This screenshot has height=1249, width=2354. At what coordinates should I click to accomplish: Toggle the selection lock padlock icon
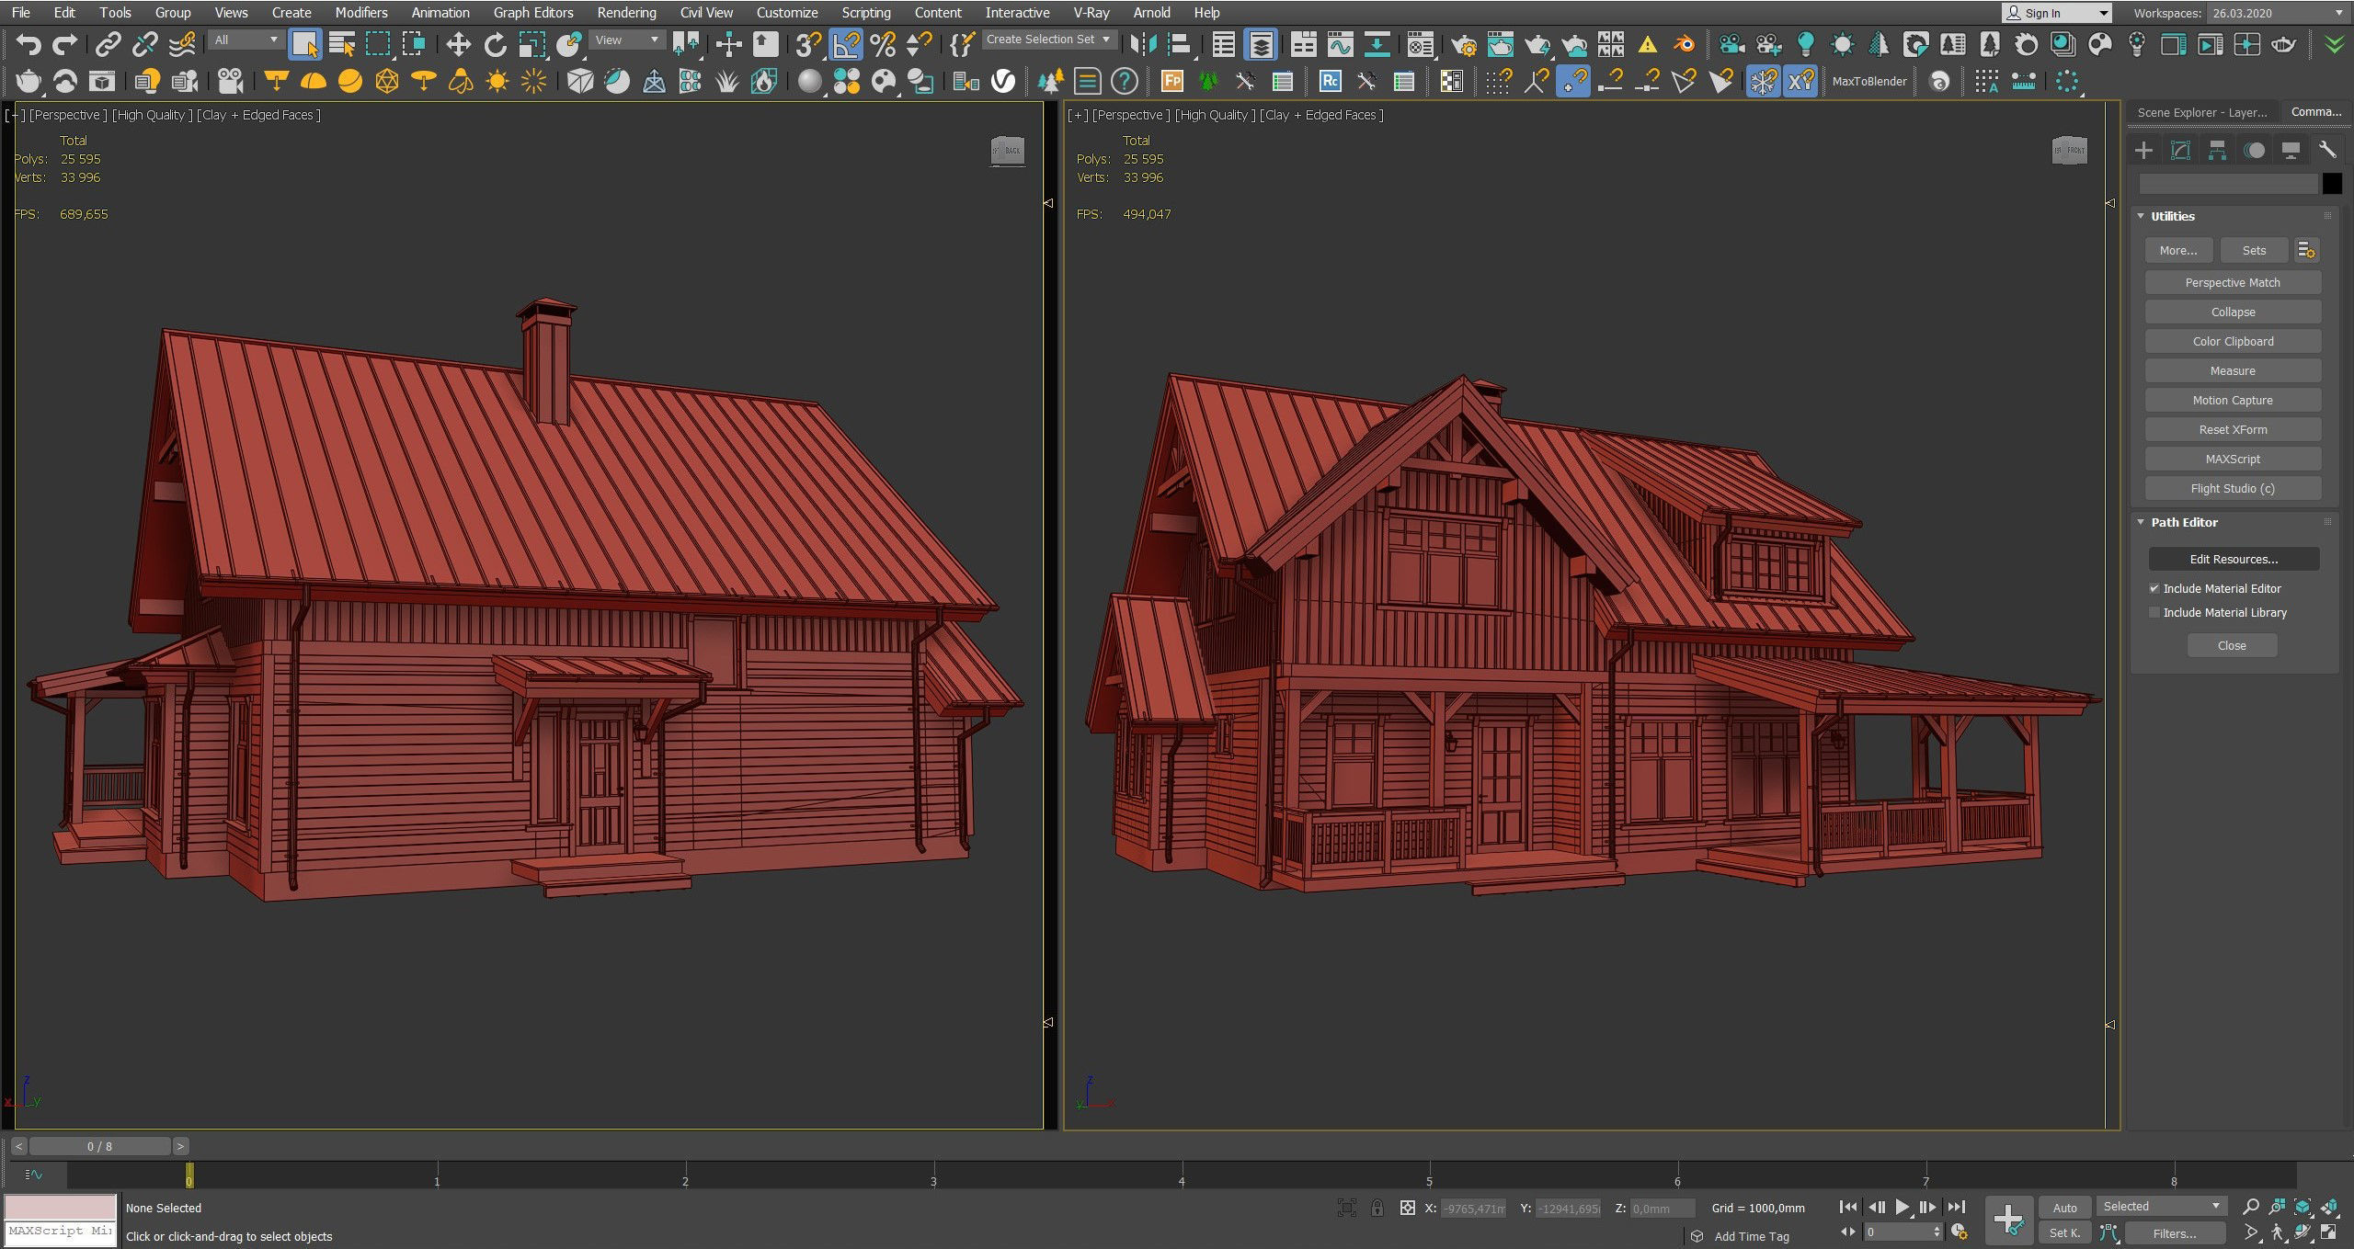click(x=1377, y=1208)
